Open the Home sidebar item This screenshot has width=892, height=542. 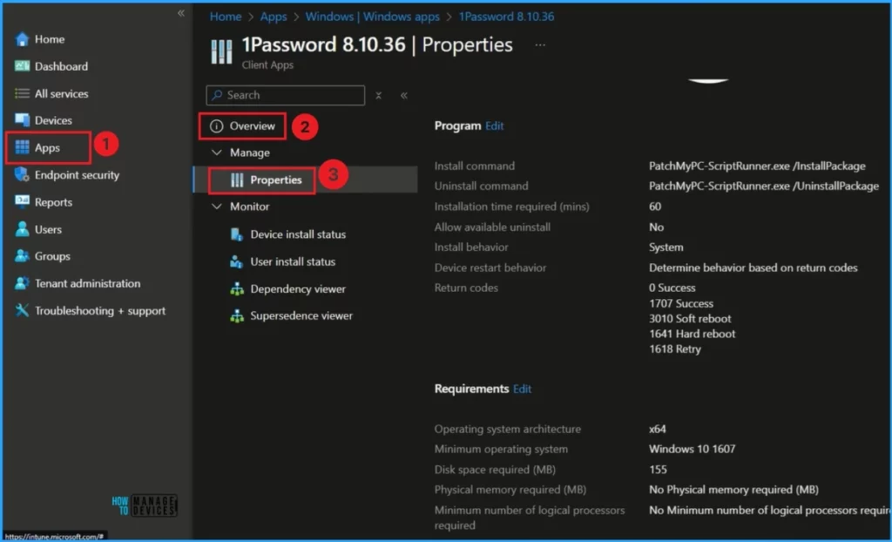click(x=50, y=39)
